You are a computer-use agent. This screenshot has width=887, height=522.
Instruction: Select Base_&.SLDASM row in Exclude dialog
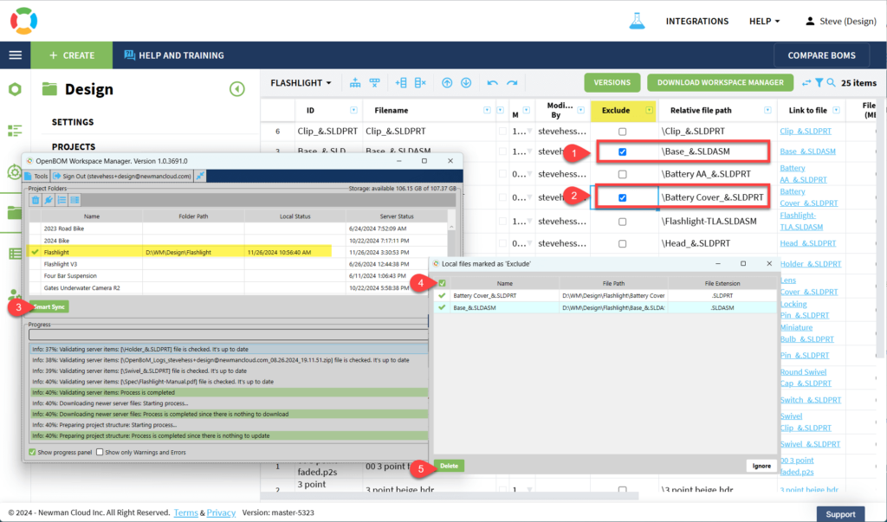(x=604, y=307)
